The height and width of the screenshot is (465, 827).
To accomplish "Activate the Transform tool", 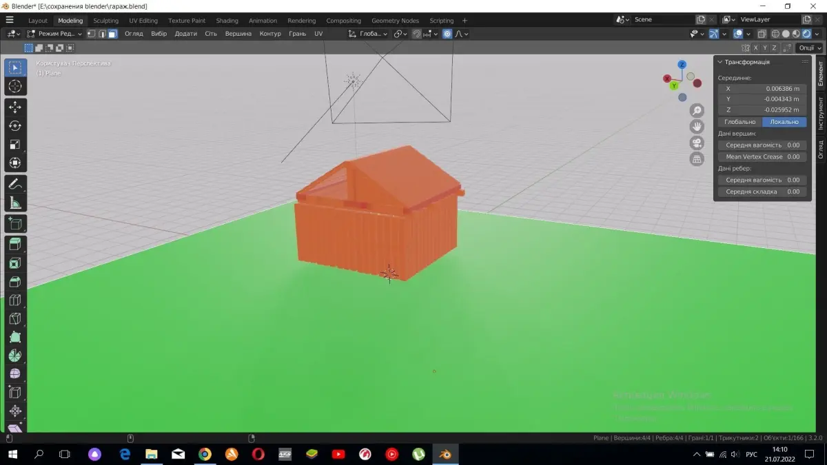I will click(15, 163).
